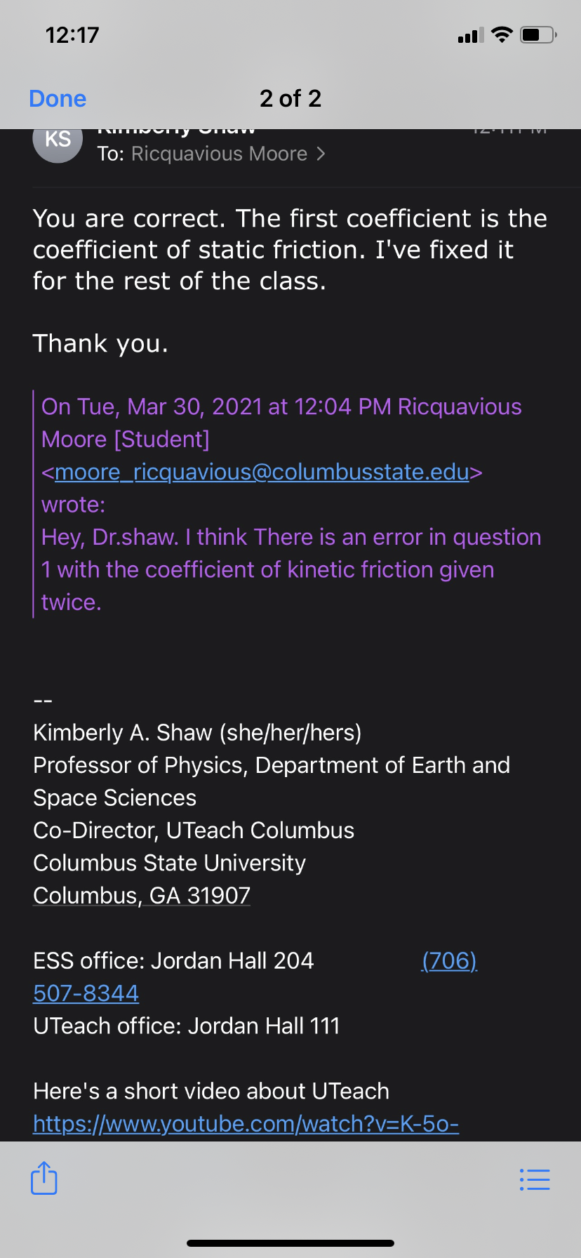Tap the battery status icon

pyautogui.click(x=538, y=34)
